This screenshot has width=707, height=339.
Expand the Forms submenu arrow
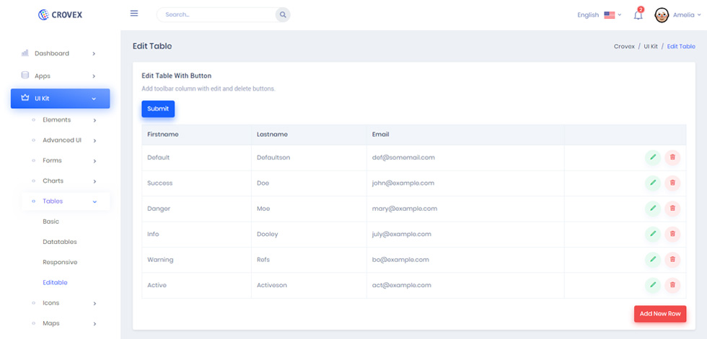(95, 161)
